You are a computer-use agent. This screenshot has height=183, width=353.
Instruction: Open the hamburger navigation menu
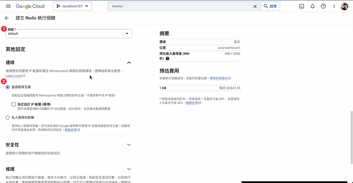(8, 6)
